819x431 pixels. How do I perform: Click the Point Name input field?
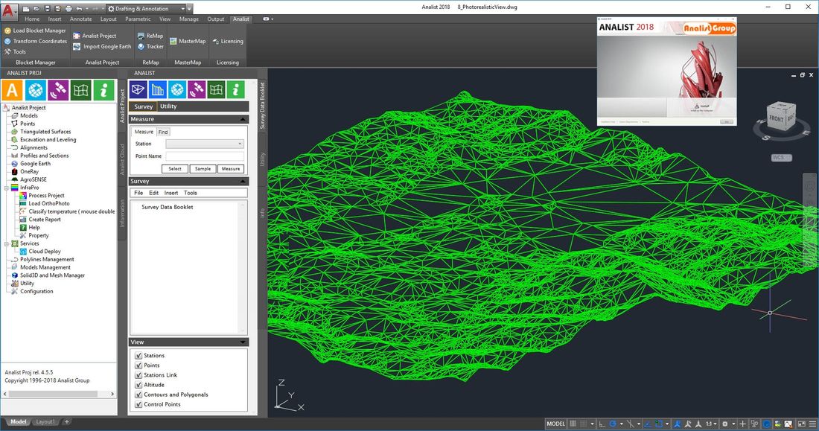[205, 156]
